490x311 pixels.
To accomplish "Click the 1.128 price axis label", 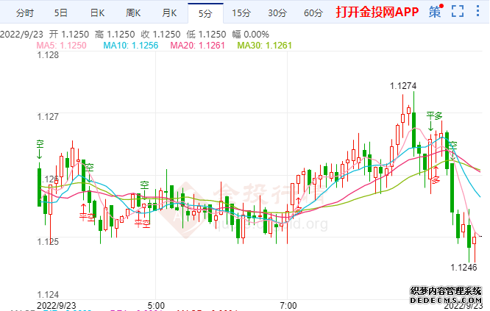I will (x=48, y=55).
